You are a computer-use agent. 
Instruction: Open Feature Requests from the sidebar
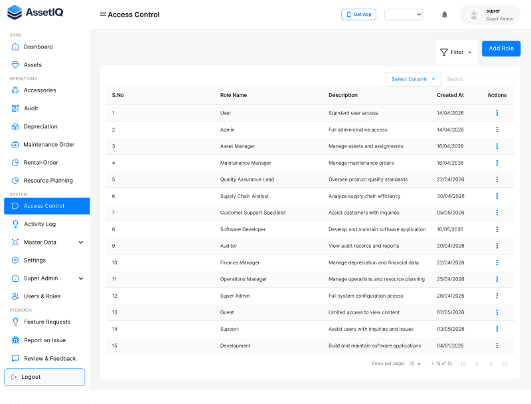[x=46, y=322]
